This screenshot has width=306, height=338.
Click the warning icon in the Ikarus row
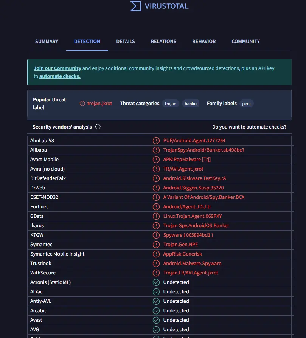(156, 225)
